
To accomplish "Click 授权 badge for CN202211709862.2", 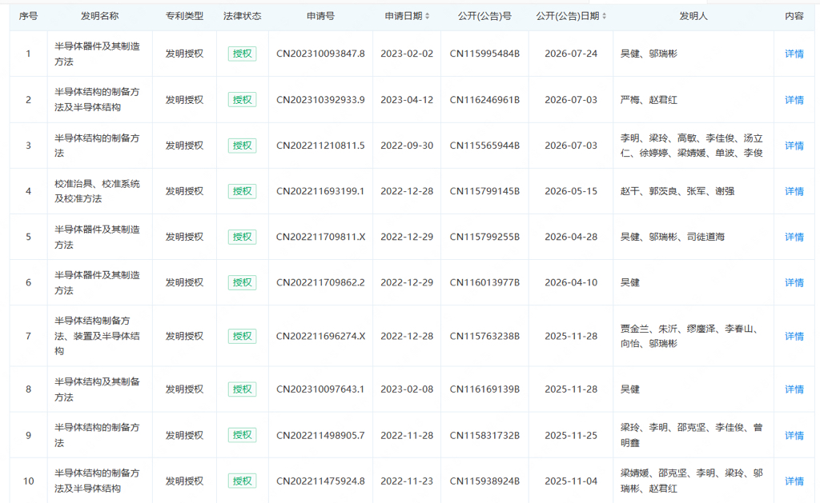I will coord(242,282).
